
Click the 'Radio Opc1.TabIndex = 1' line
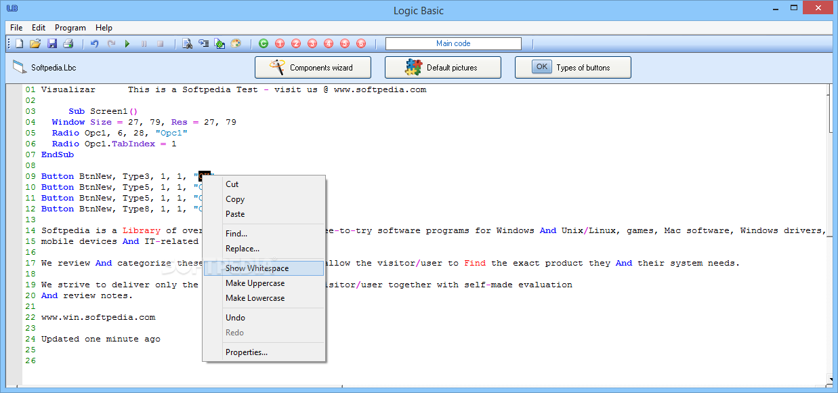click(114, 144)
